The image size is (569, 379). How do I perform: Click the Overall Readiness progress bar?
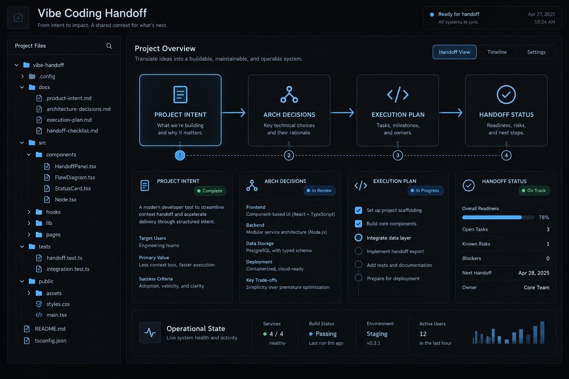click(498, 217)
